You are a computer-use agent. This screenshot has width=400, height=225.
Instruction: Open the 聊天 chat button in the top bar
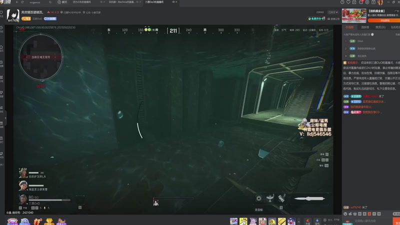coord(62,2)
